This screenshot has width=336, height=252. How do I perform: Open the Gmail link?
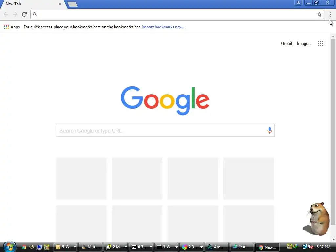[286, 44]
